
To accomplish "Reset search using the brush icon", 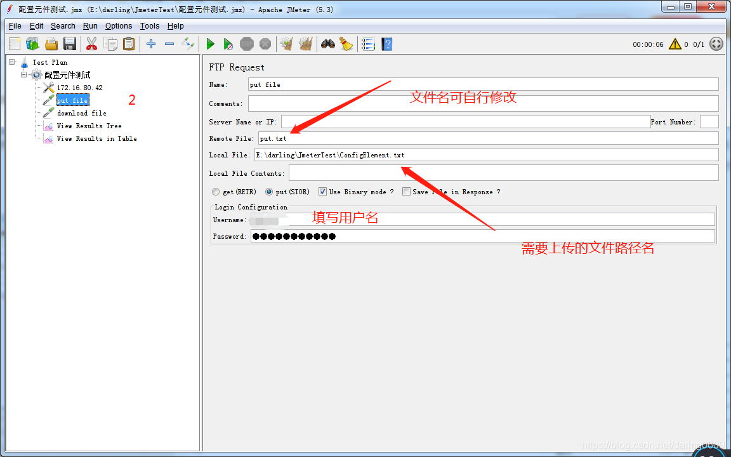I will 346,44.
